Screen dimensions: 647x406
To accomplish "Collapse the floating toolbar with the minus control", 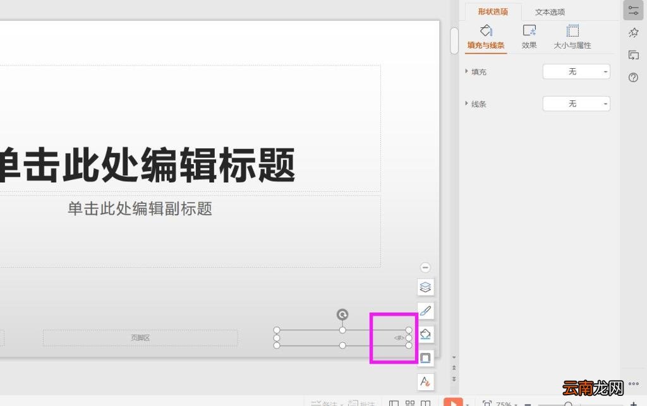I will coord(425,267).
